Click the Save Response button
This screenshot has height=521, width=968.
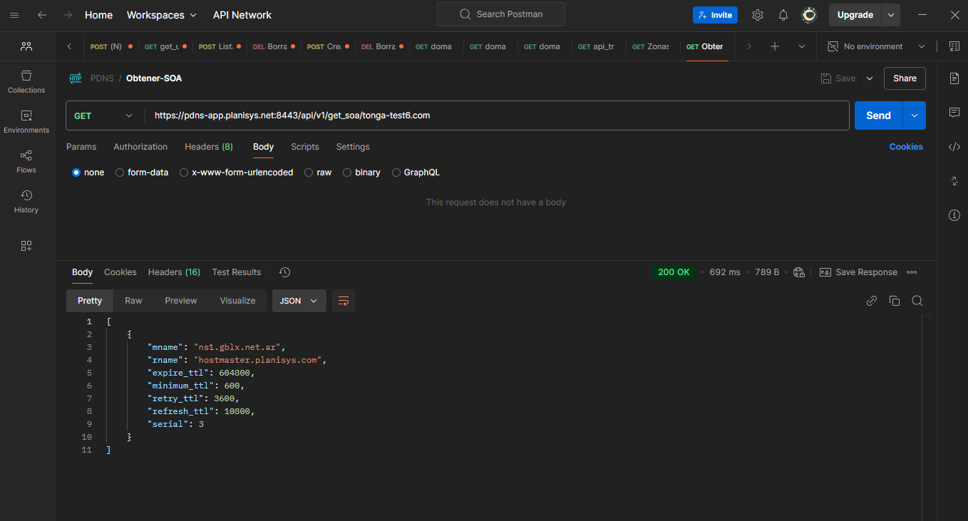[858, 272]
